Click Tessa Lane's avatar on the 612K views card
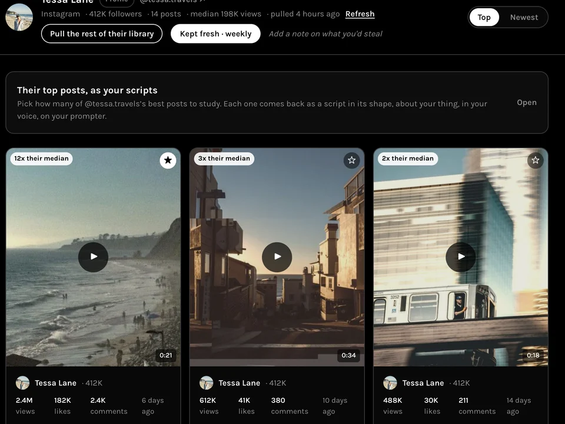 click(207, 383)
